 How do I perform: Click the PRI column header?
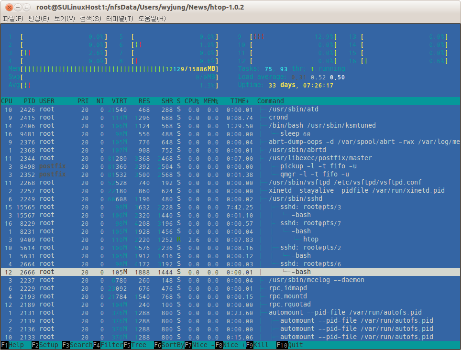coord(83,101)
